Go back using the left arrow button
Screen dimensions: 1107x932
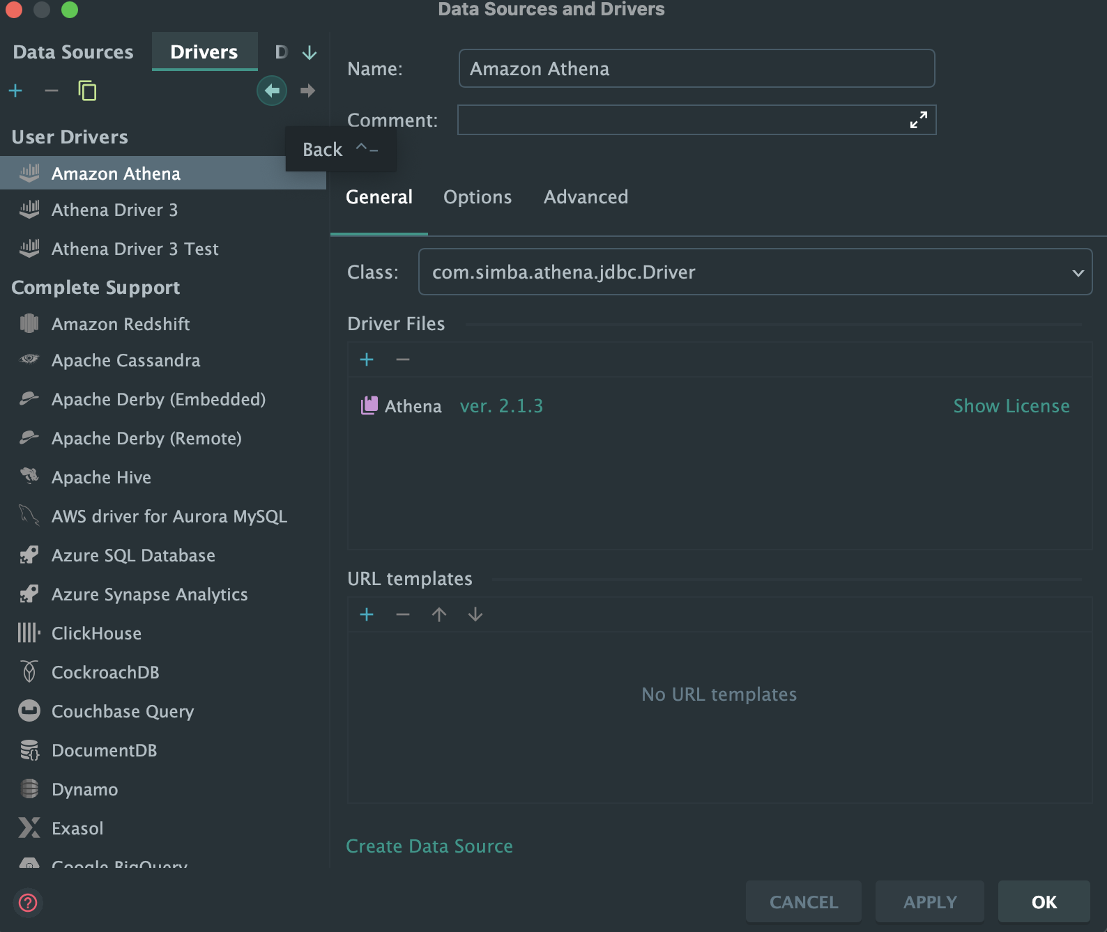pyautogui.click(x=272, y=91)
